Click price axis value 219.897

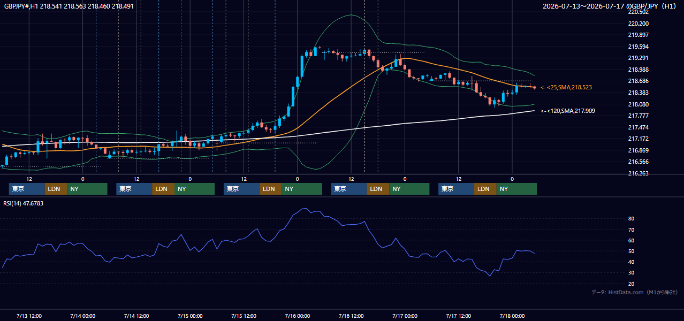[639, 35]
